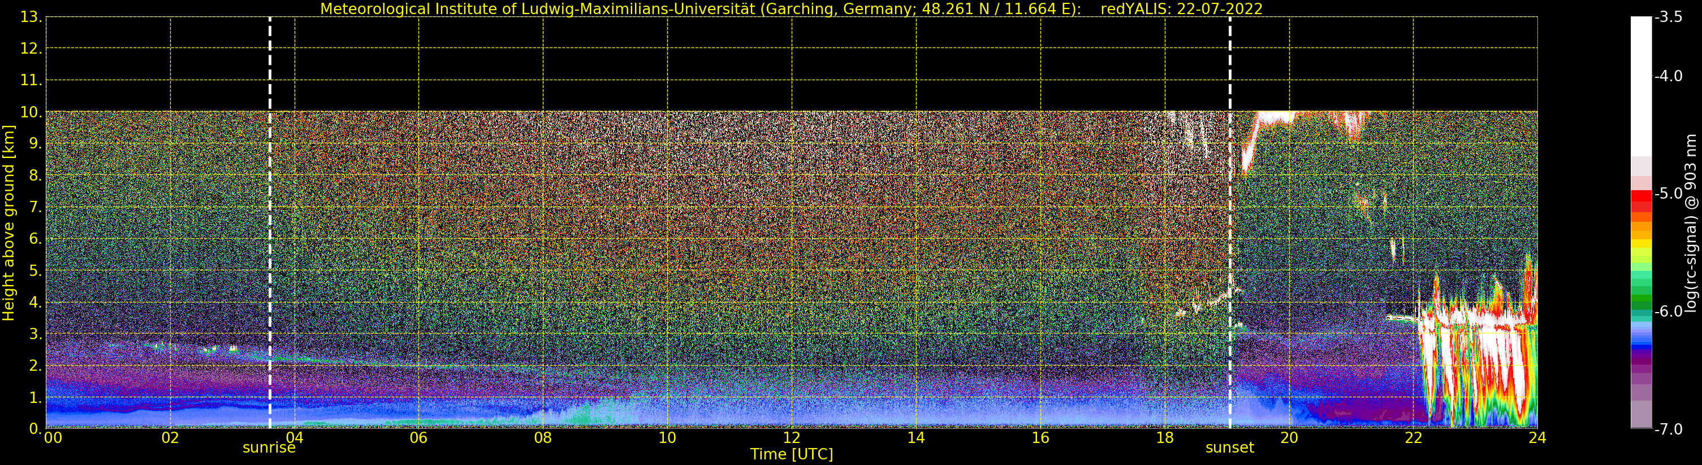The height and width of the screenshot is (465, 1702).
Task: Click the colorbar tick label '-4.0'
Action: coord(1669,76)
